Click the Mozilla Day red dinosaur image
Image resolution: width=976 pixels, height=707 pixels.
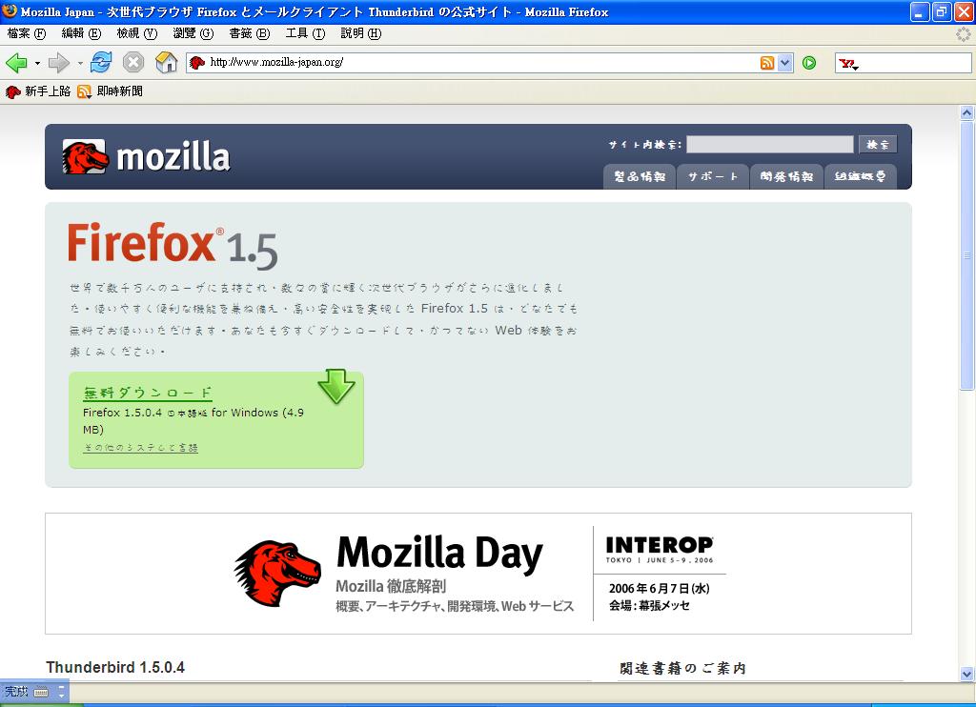277,574
